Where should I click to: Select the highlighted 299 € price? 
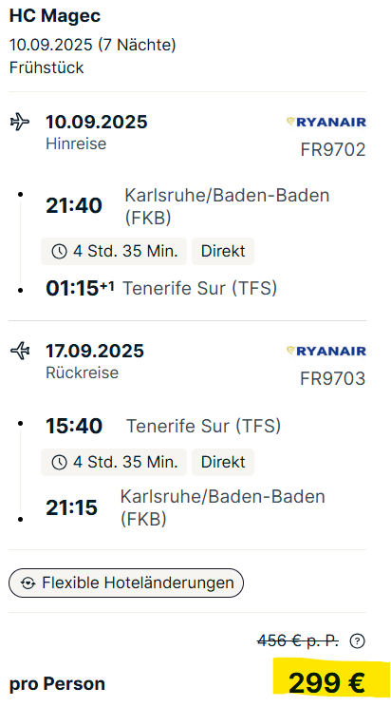326,682
